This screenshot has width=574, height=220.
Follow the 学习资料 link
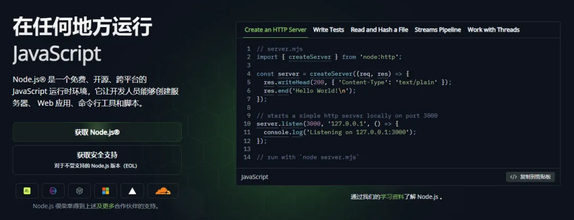click(x=392, y=197)
